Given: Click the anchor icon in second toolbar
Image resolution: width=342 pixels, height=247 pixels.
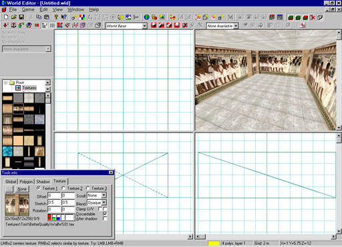Looking at the screenshot, I should (13, 25).
